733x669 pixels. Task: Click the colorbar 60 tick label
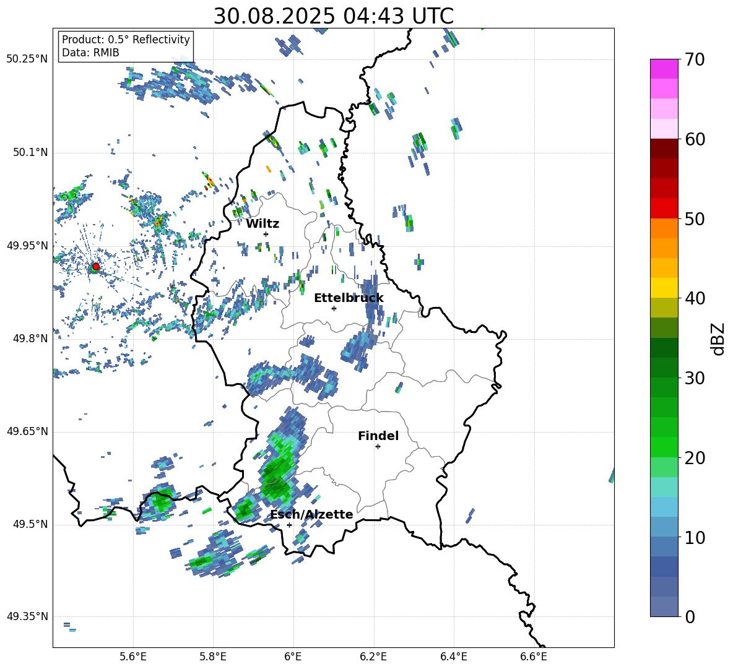pyautogui.click(x=695, y=139)
